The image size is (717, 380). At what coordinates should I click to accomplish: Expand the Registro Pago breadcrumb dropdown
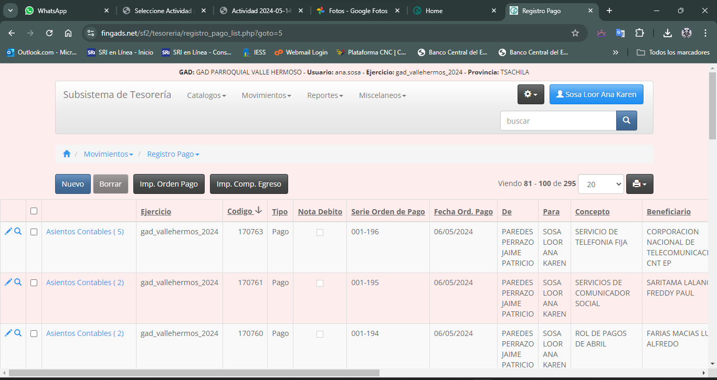(173, 154)
